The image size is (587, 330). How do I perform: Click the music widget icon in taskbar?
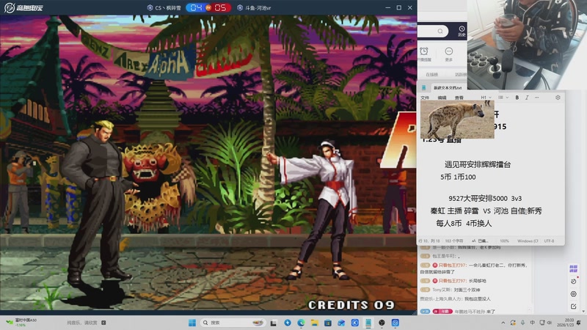tap(103, 323)
